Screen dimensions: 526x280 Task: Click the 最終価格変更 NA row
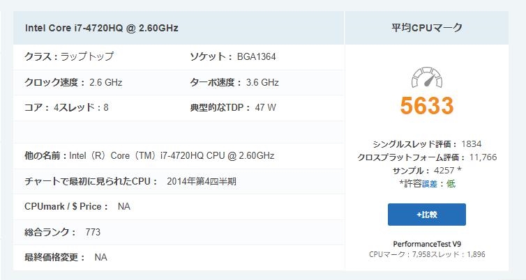click(179, 257)
